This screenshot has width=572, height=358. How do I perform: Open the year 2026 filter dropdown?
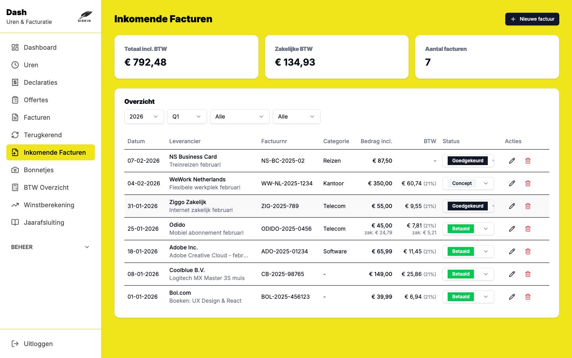144,117
